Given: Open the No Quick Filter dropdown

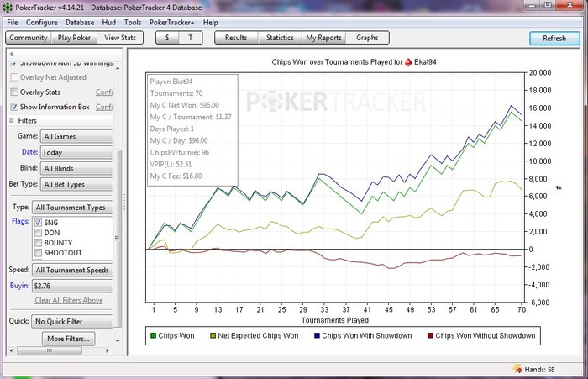Looking at the screenshot, I should coord(72,322).
